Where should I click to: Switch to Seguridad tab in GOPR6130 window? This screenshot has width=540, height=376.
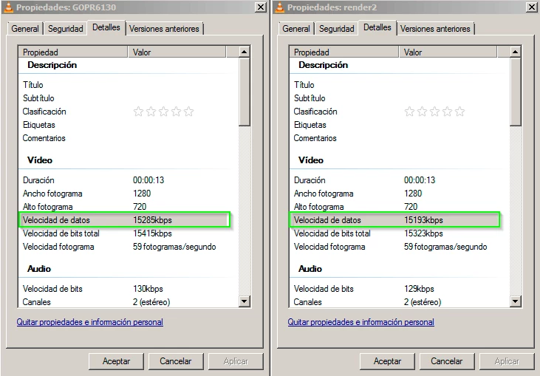click(66, 29)
